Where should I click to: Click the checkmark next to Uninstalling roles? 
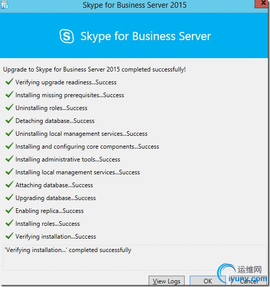[9, 107]
